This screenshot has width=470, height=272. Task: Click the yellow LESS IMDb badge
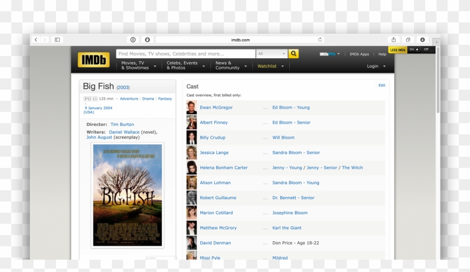[397, 50]
